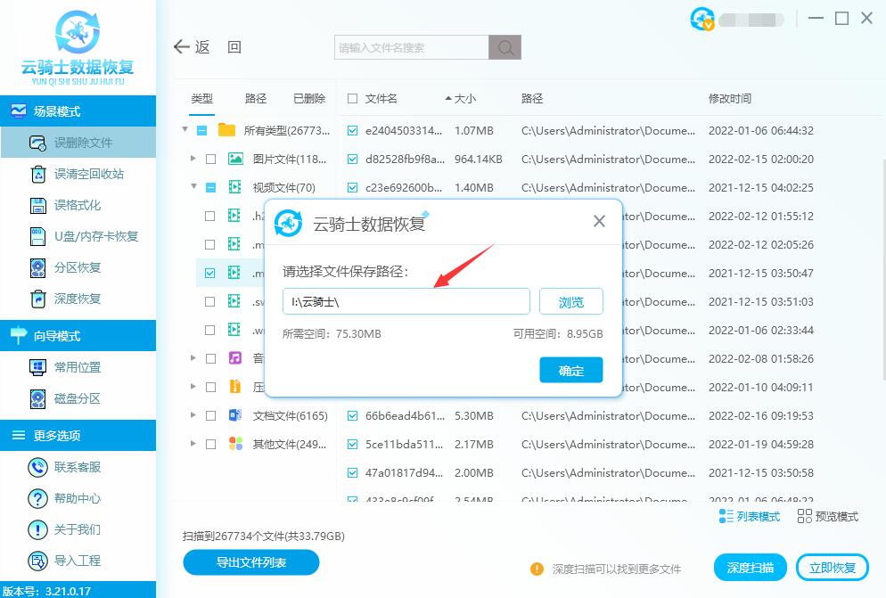Click the 视频文件 video type icon
886x598 pixels.
tap(234, 187)
